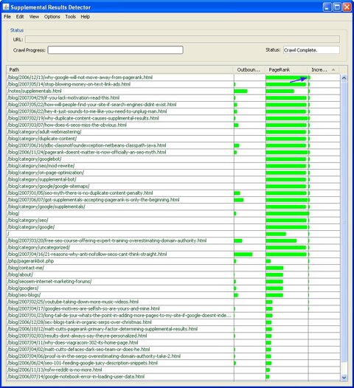Screen dimensions: 354x388
Task: Open the File menu
Action: point(7,16)
